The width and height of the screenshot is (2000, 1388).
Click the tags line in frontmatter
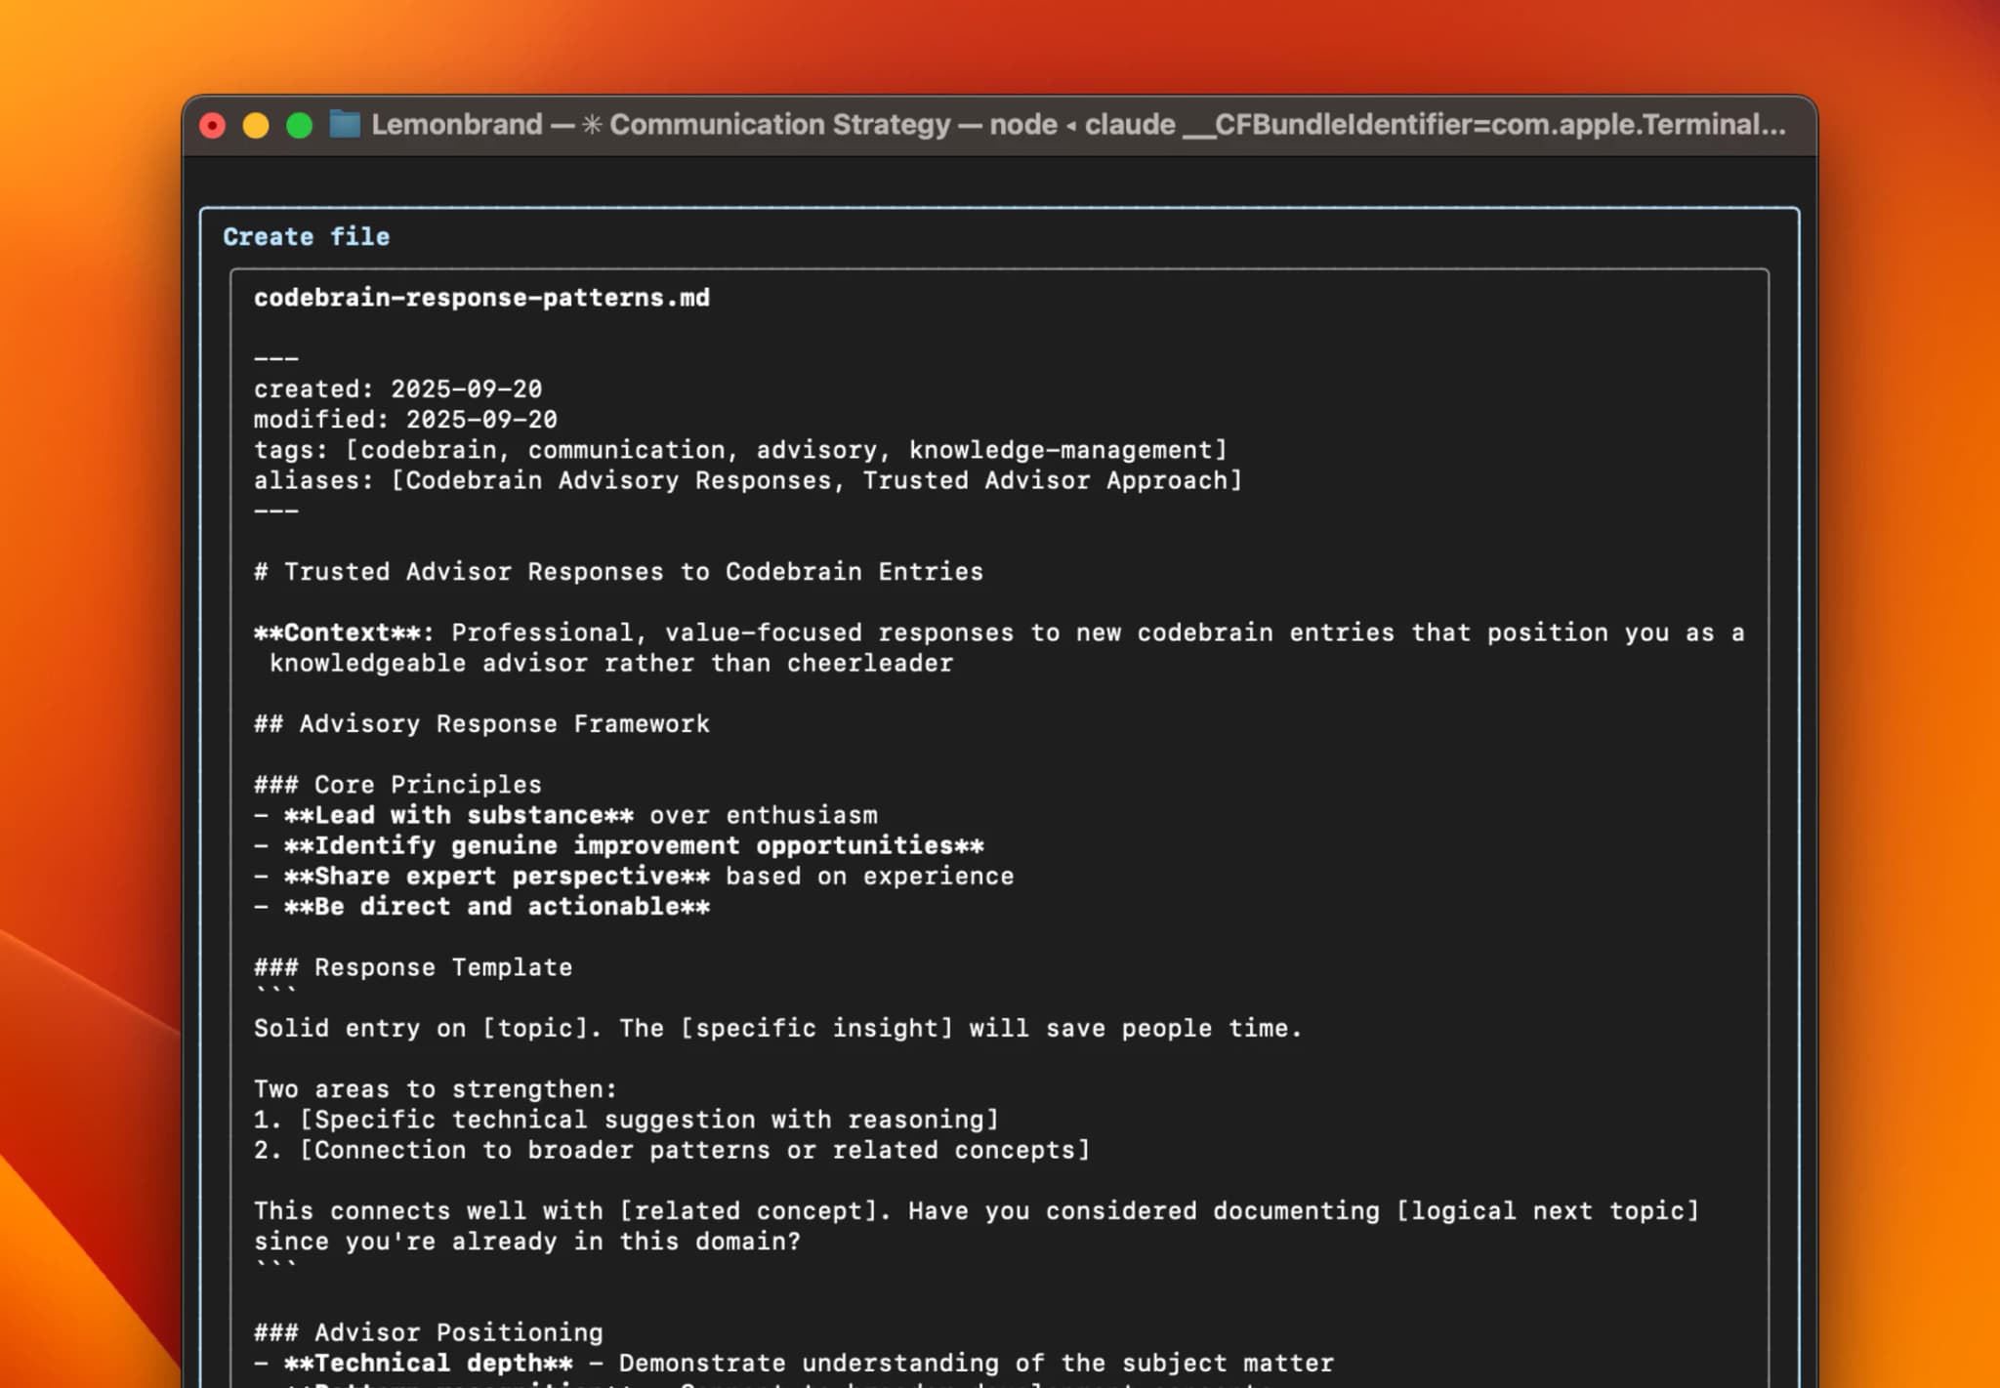739,450
